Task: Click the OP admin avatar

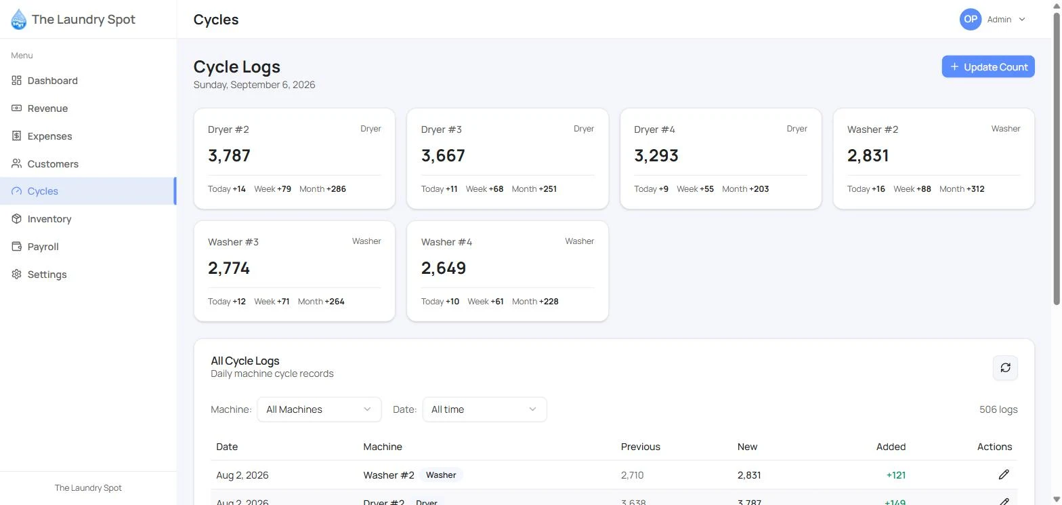Action: (971, 19)
